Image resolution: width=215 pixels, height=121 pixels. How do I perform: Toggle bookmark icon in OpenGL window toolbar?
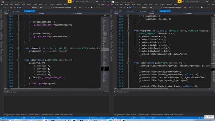pyautogui.click(x=92, y=7)
